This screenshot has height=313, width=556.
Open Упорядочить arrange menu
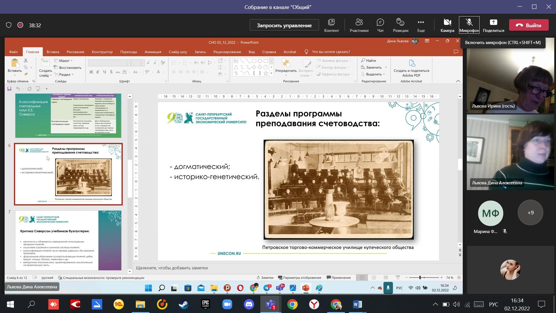coord(286,67)
